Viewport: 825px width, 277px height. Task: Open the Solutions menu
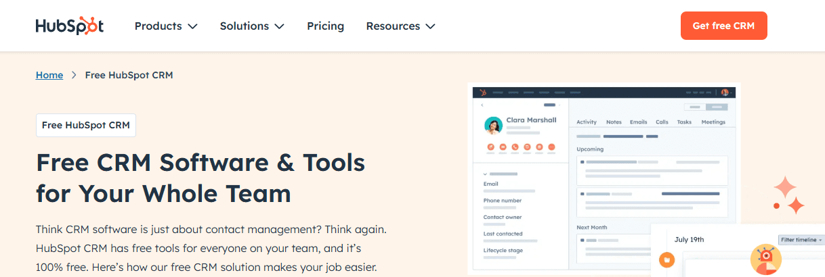(252, 26)
